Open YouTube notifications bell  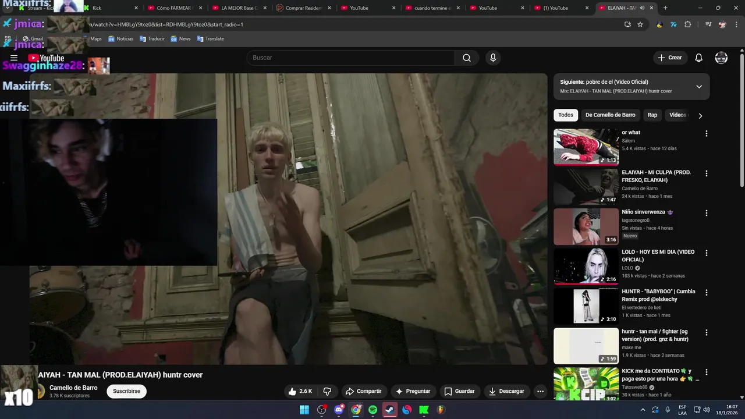pyautogui.click(x=699, y=58)
